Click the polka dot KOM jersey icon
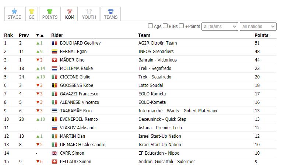Viewport: 281px width, 165px height. 70,11
